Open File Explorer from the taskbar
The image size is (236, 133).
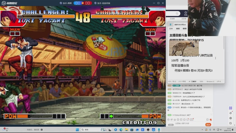pyautogui.click(x=127, y=130)
